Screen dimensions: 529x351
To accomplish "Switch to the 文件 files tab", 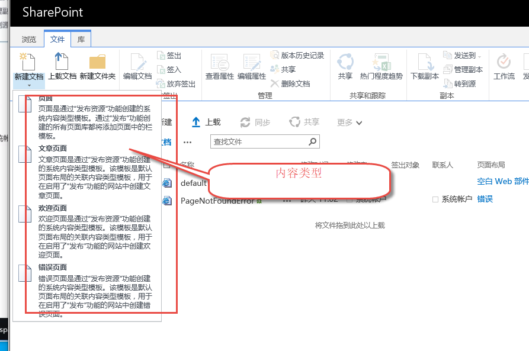I will point(57,39).
